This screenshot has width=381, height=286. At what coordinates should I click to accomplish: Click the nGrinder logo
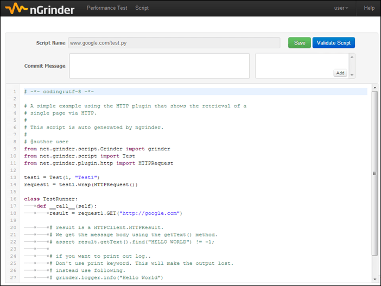pos(40,9)
